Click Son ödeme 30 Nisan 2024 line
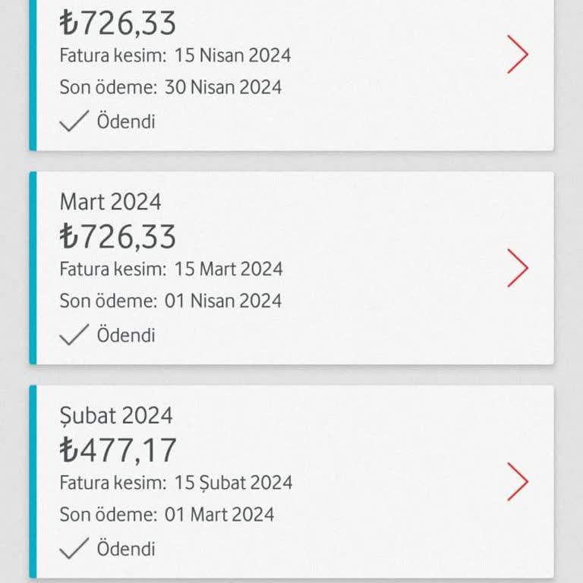The image size is (583, 583). click(x=170, y=87)
